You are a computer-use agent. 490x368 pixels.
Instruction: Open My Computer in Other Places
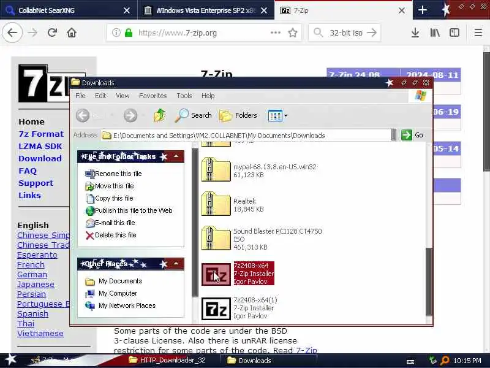[111, 293]
